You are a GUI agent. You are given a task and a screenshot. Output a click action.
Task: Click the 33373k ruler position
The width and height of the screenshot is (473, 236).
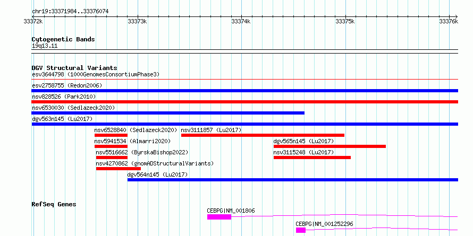point(137,21)
